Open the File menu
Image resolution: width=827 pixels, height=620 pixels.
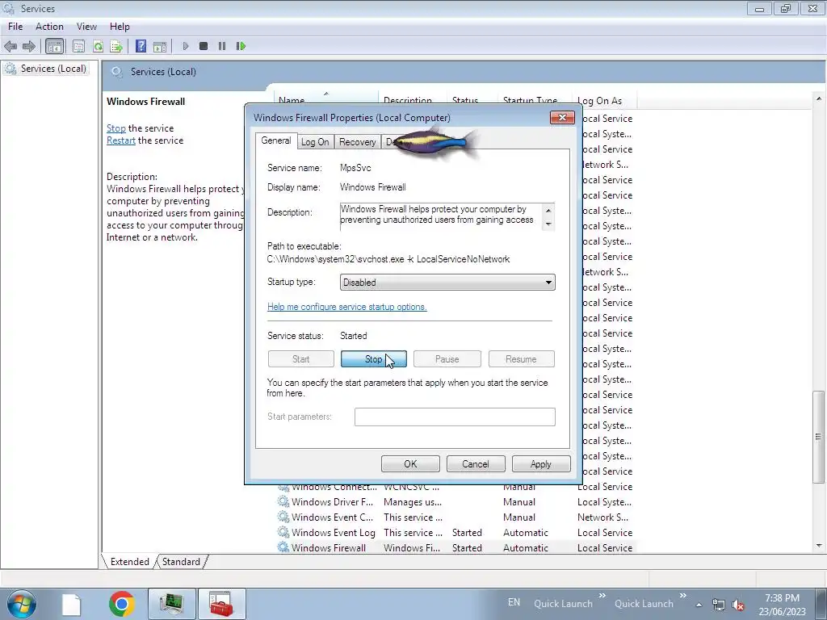pos(15,27)
